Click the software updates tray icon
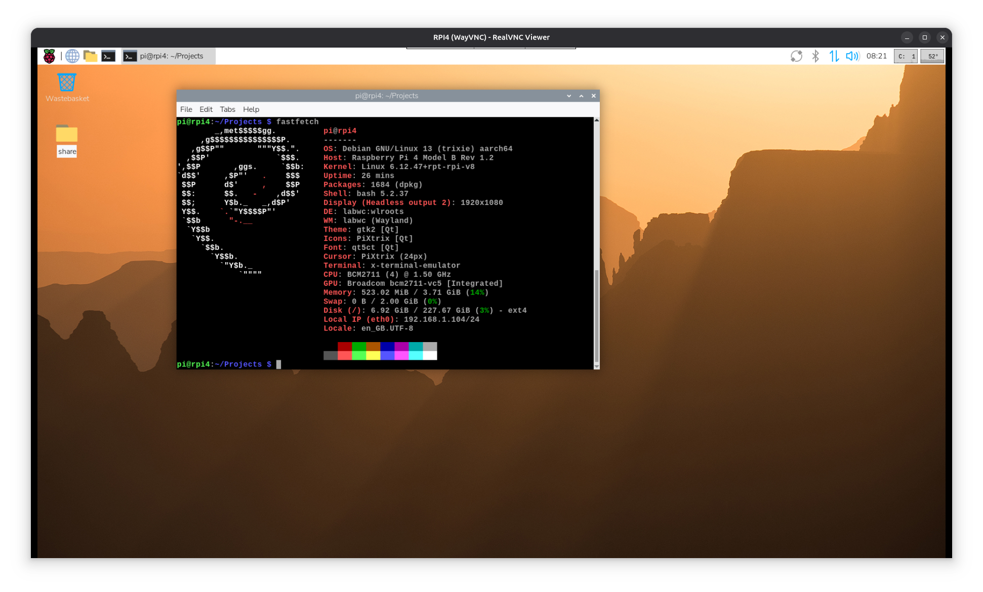This screenshot has height=592, width=983. pyautogui.click(x=796, y=56)
